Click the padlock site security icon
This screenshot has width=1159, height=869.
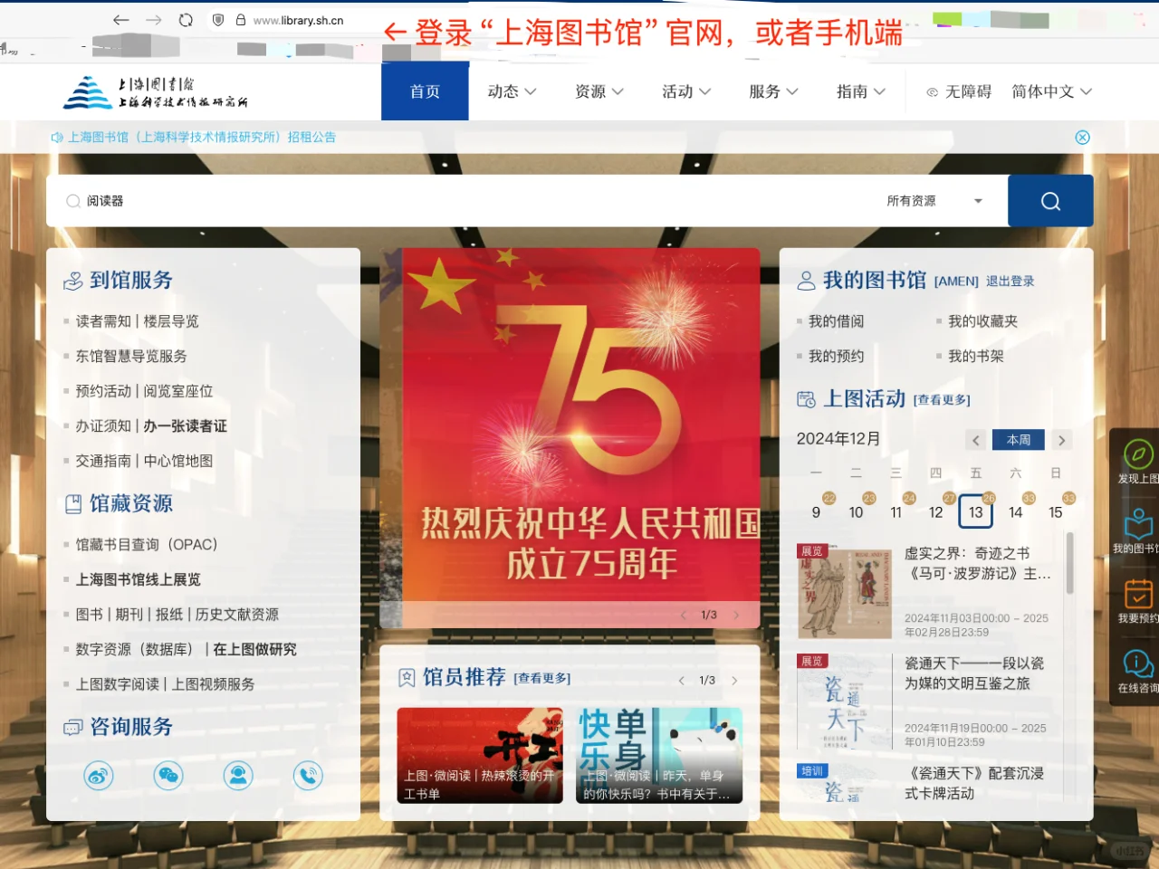click(x=241, y=20)
